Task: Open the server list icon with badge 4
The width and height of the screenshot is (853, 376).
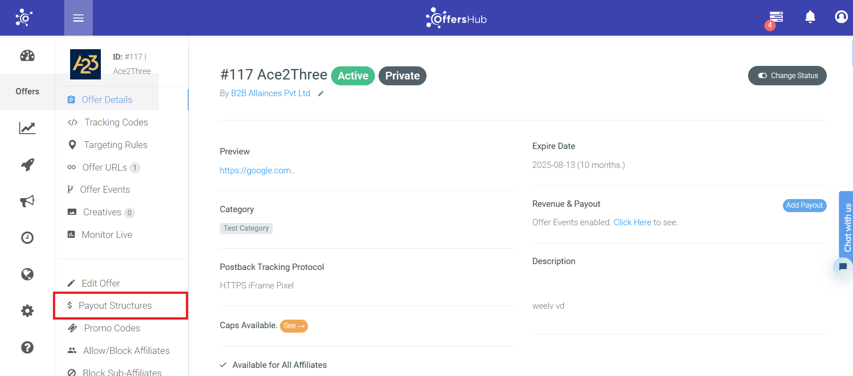Action: [776, 18]
